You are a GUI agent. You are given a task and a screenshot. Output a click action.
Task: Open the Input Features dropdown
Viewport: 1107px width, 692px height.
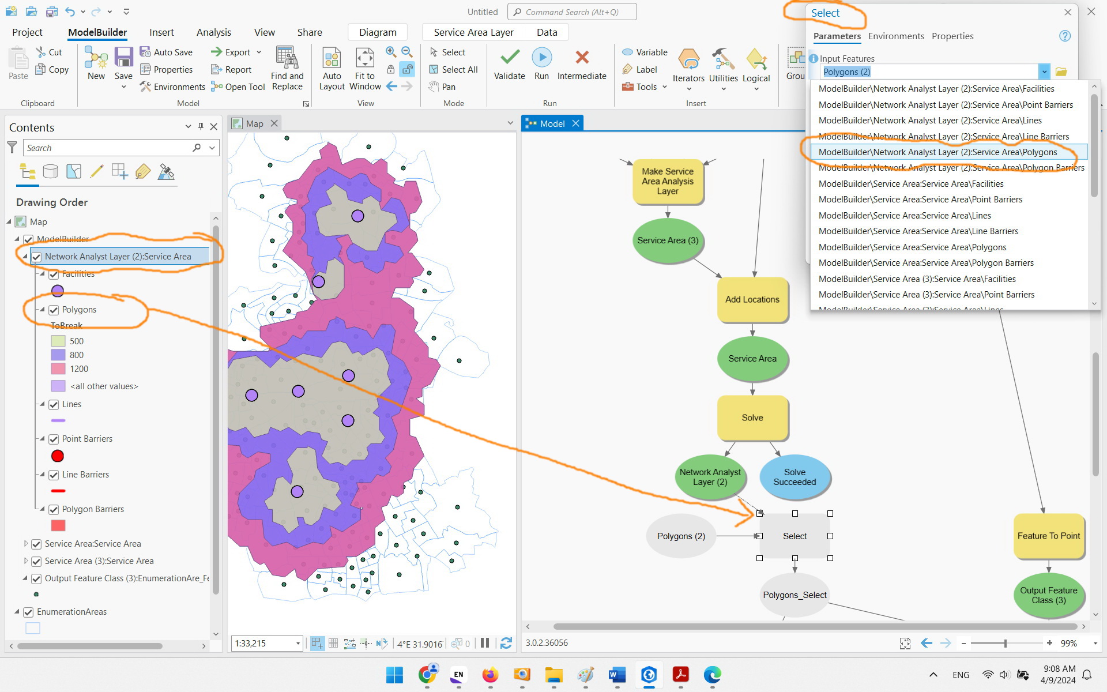(x=1044, y=72)
